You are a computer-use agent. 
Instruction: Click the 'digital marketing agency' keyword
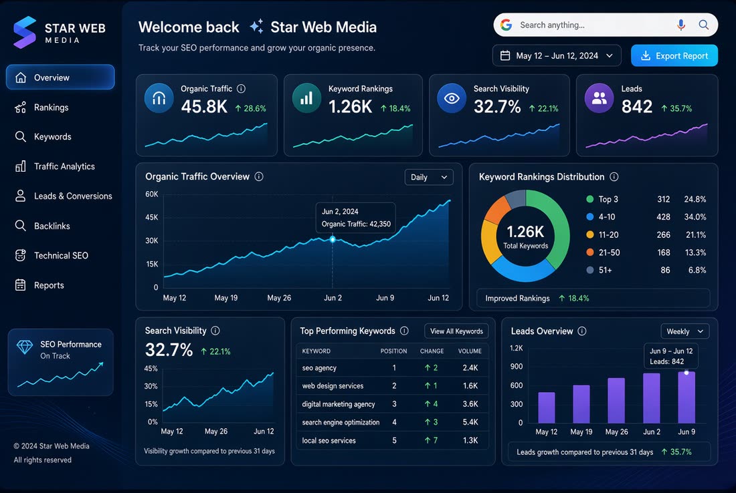click(339, 404)
